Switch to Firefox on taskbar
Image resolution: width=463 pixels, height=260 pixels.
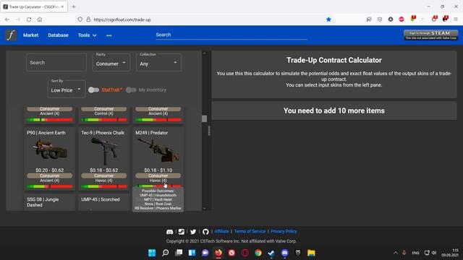click(x=218, y=253)
